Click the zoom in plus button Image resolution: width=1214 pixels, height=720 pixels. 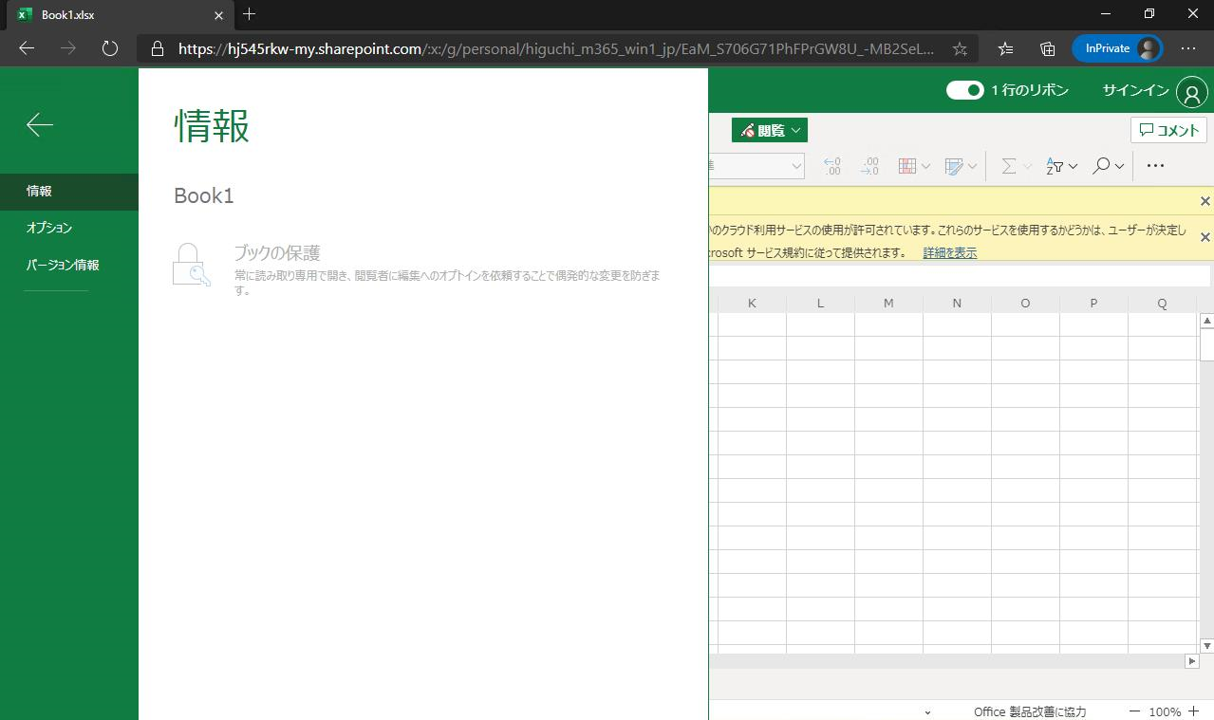click(1193, 711)
